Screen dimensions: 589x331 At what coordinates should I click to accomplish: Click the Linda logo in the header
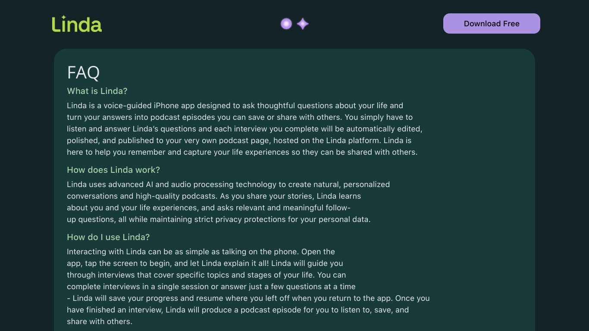pyautogui.click(x=77, y=24)
